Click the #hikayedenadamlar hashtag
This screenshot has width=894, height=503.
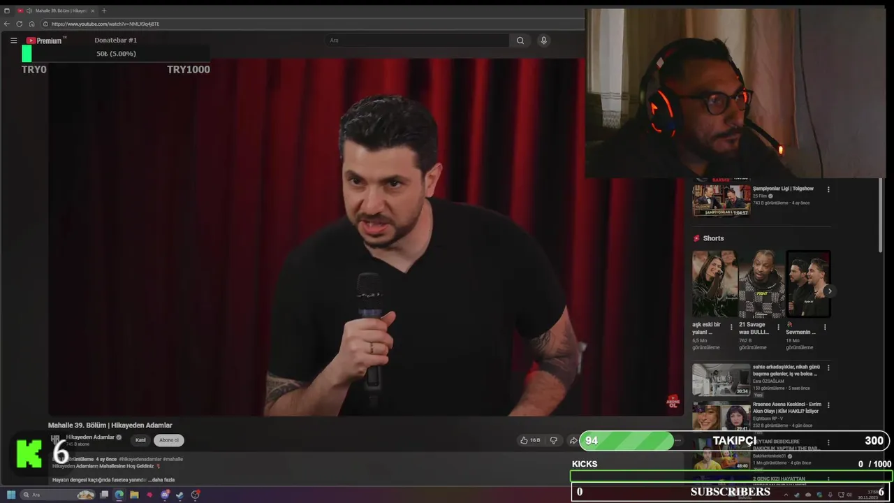[x=140, y=459]
